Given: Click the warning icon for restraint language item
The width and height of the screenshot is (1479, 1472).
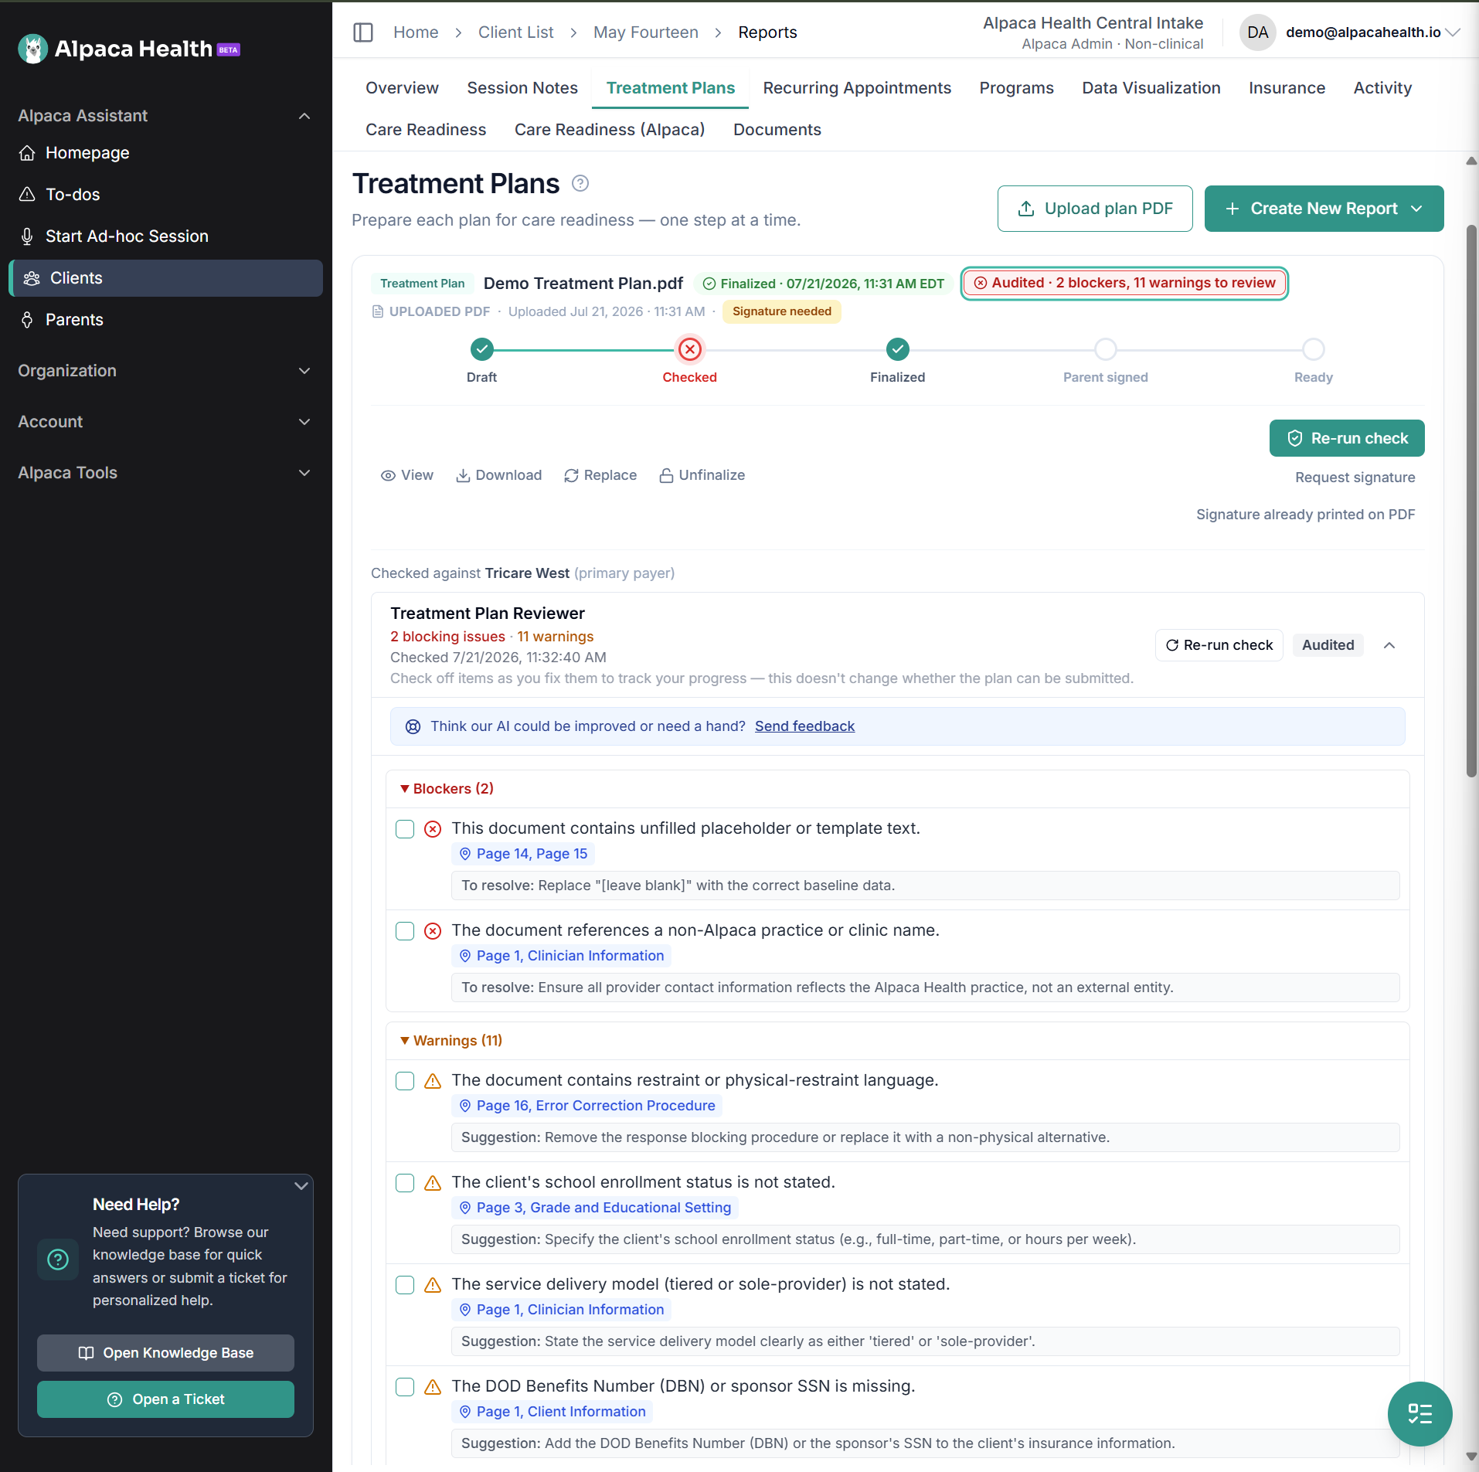Looking at the screenshot, I should [x=433, y=1081].
